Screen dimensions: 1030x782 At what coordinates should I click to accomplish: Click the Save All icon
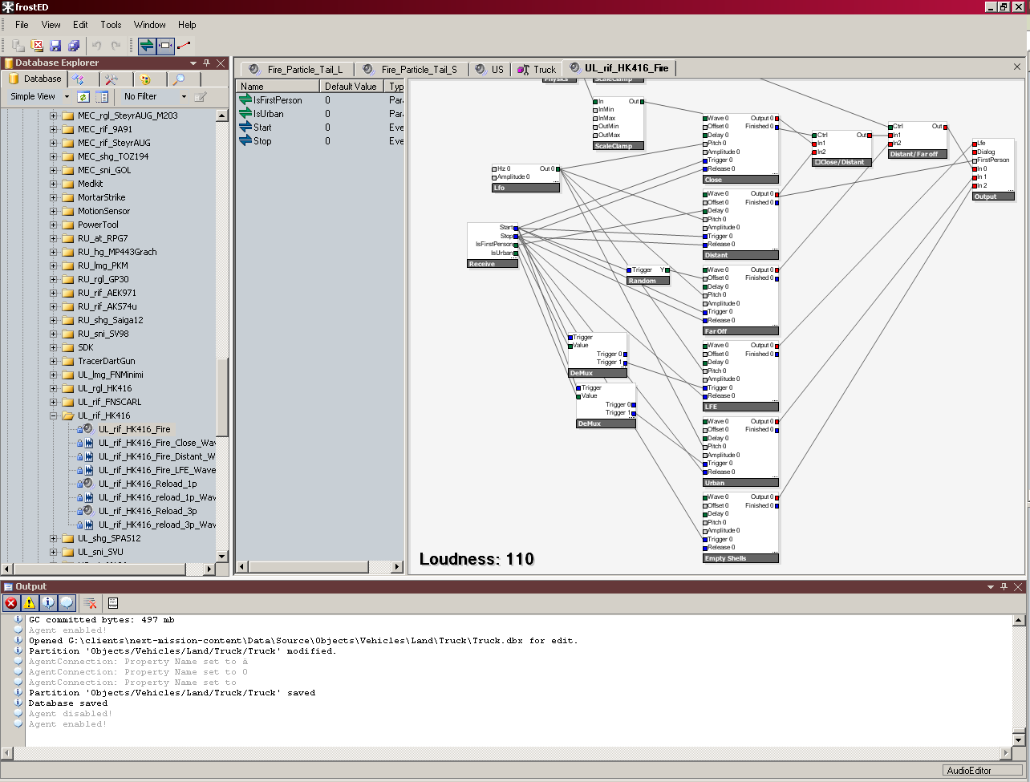tap(74, 46)
